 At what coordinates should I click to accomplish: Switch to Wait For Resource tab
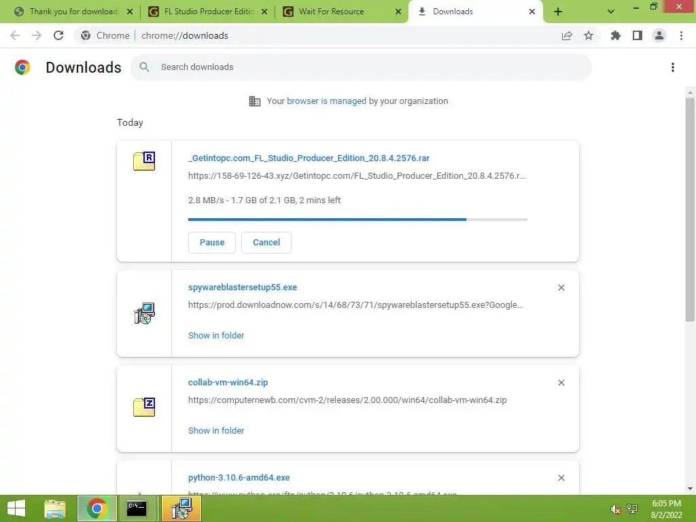[340, 12]
